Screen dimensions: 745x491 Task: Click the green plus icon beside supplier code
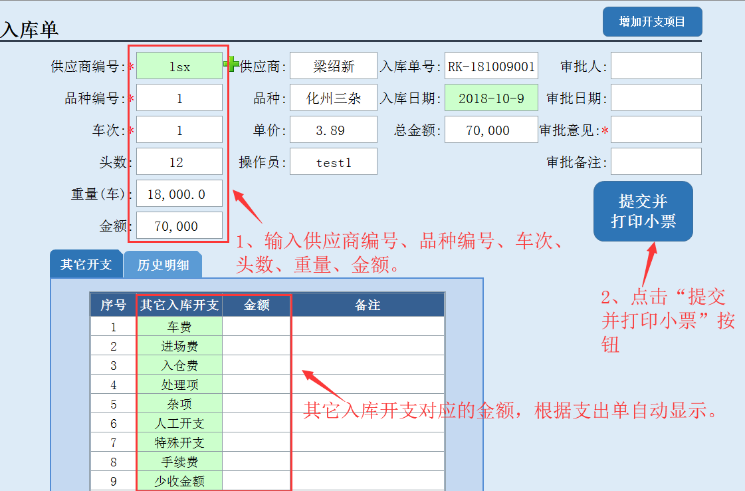coord(231,64)
